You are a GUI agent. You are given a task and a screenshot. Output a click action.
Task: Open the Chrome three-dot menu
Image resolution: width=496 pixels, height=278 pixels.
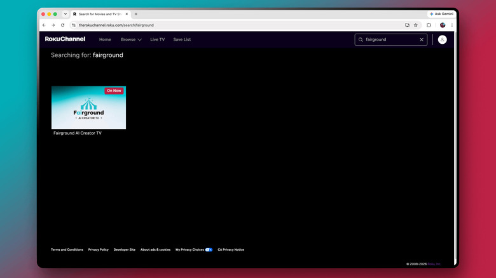451,25
